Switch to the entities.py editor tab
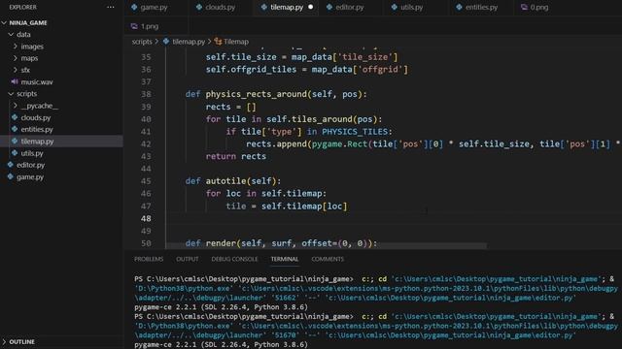The height and width of the screenshot is (349, 622). (481, 7)
